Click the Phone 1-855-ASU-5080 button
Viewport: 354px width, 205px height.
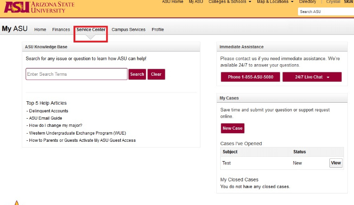[x=250, y=77]
